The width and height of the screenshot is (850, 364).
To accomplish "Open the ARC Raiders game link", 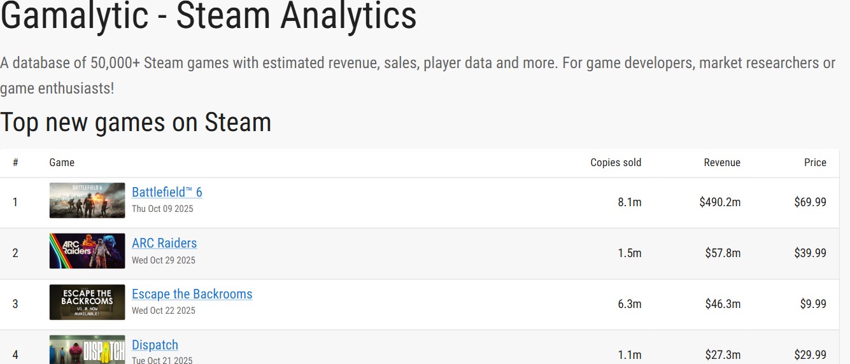I will point(164,243).
